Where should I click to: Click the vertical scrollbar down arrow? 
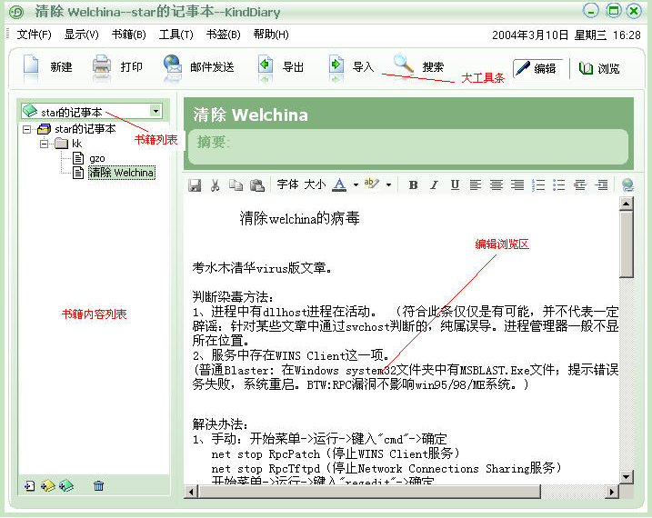click(627, 476)
